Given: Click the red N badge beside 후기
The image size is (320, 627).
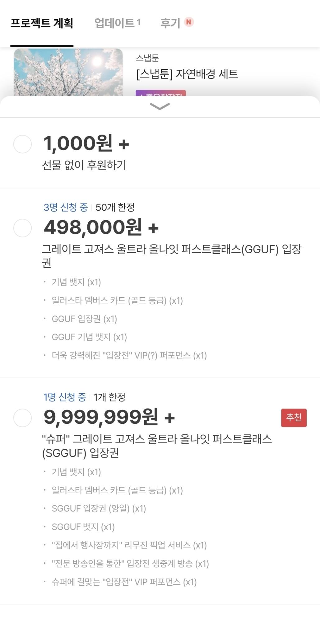Looking at the screenshot, I should point(189,22).
